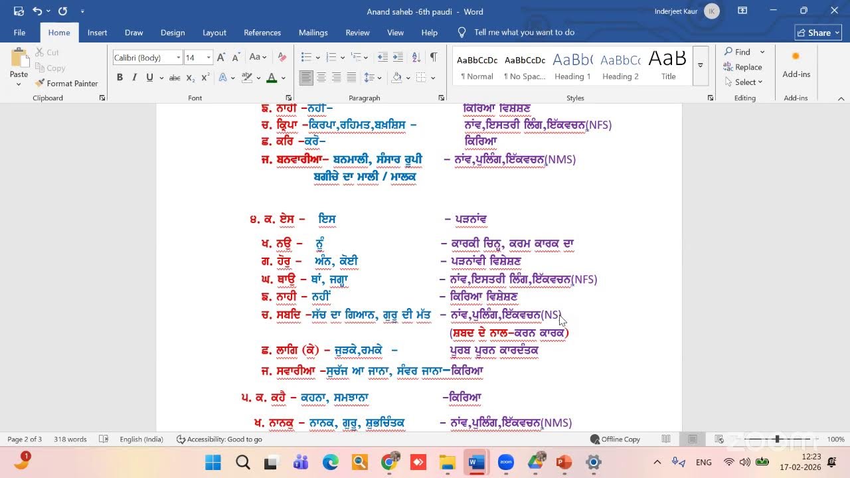Viewport: 850px width, 478px height.
Task: Open the File menu
Action: point(19,33)
